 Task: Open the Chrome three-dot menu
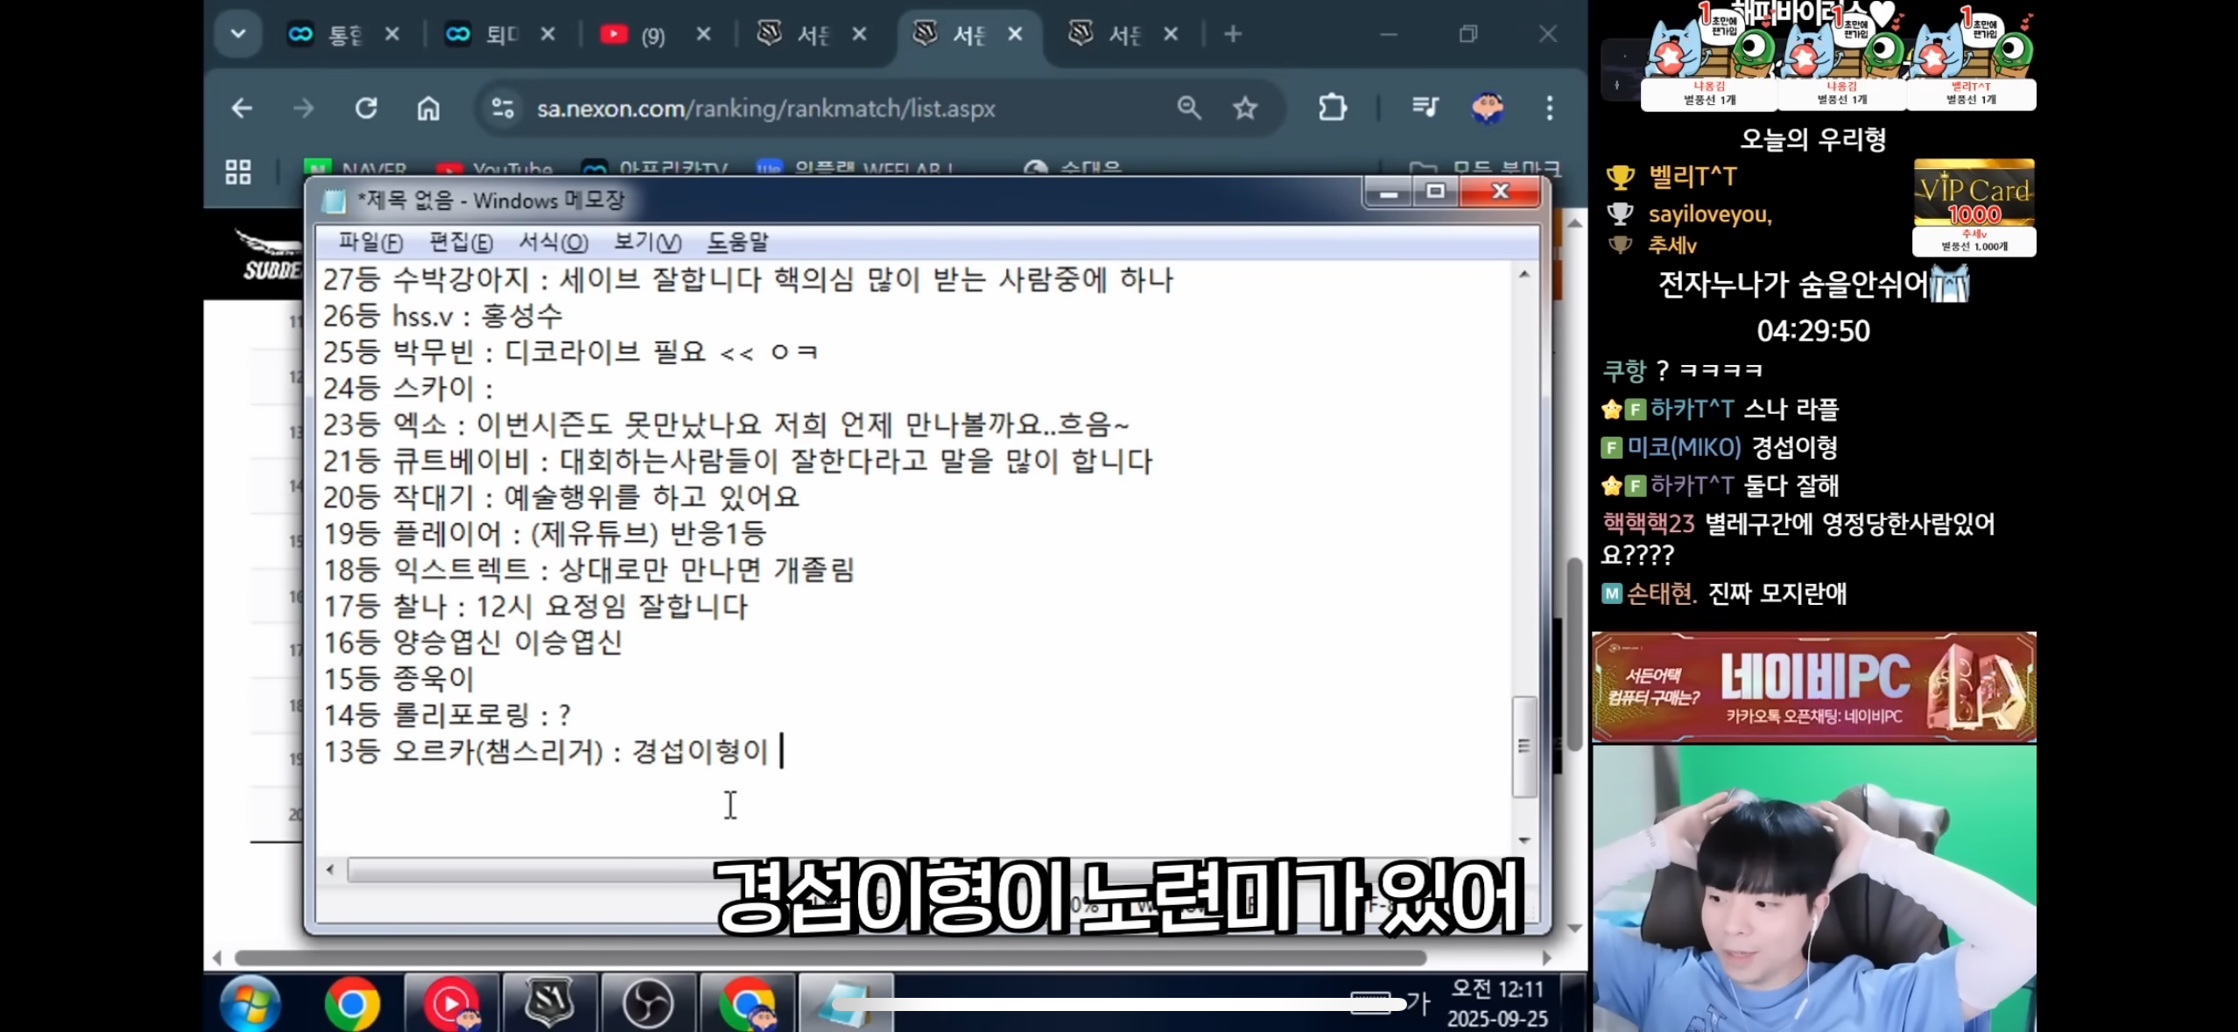pos(1549,109)
